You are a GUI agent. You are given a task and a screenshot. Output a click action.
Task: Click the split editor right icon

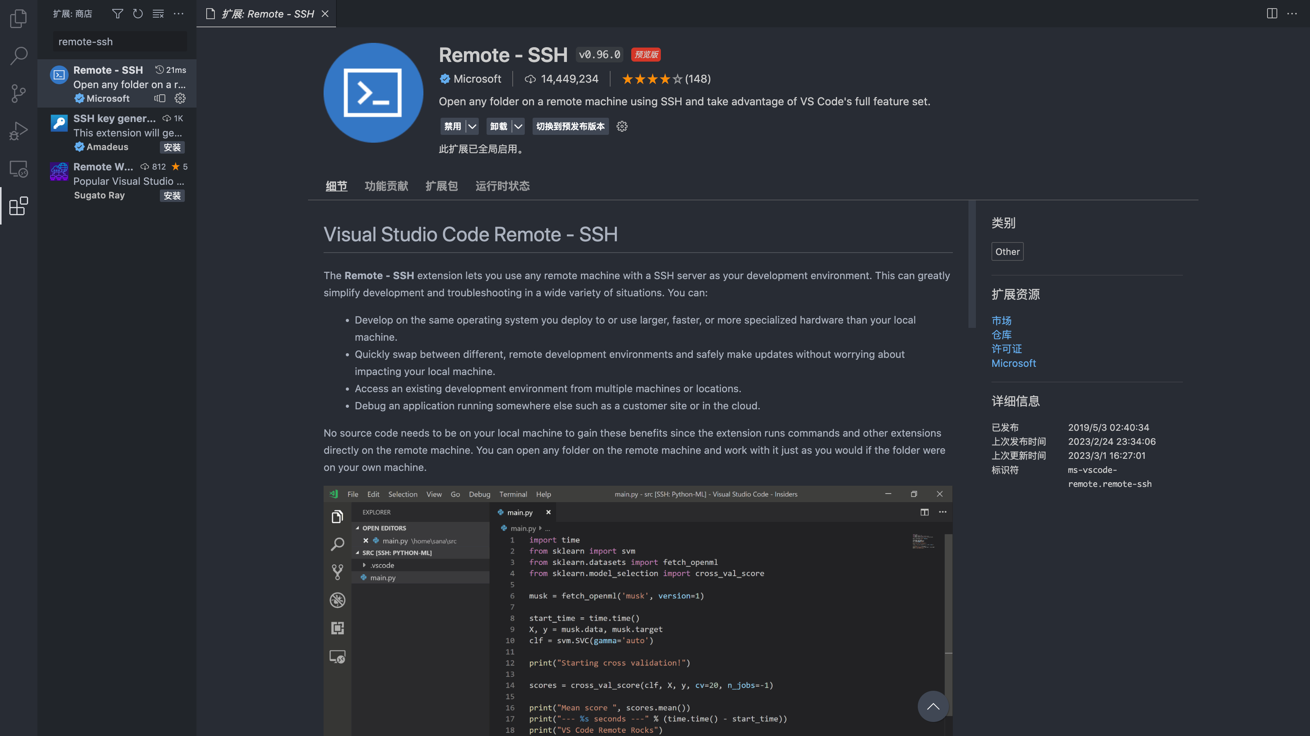pyautogui.click(x=1271, y=14)
